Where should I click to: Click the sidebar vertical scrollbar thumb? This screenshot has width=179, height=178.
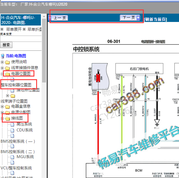tap(44, 50)
